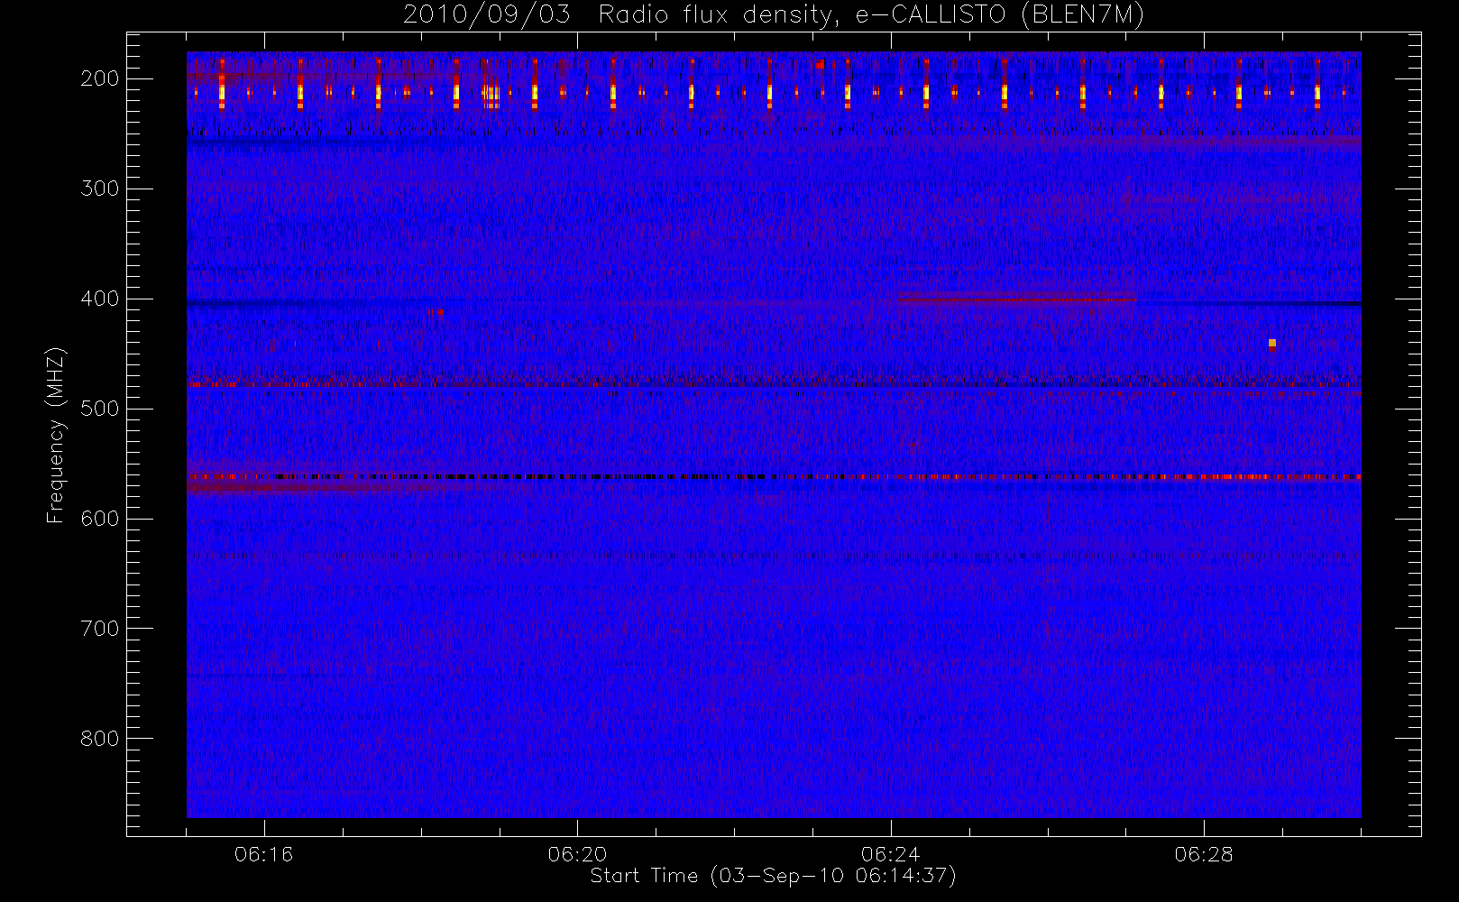
Task: Click the 'Start Time (03-Sep-10 06:14:37)' label
Action: [773, 876]
